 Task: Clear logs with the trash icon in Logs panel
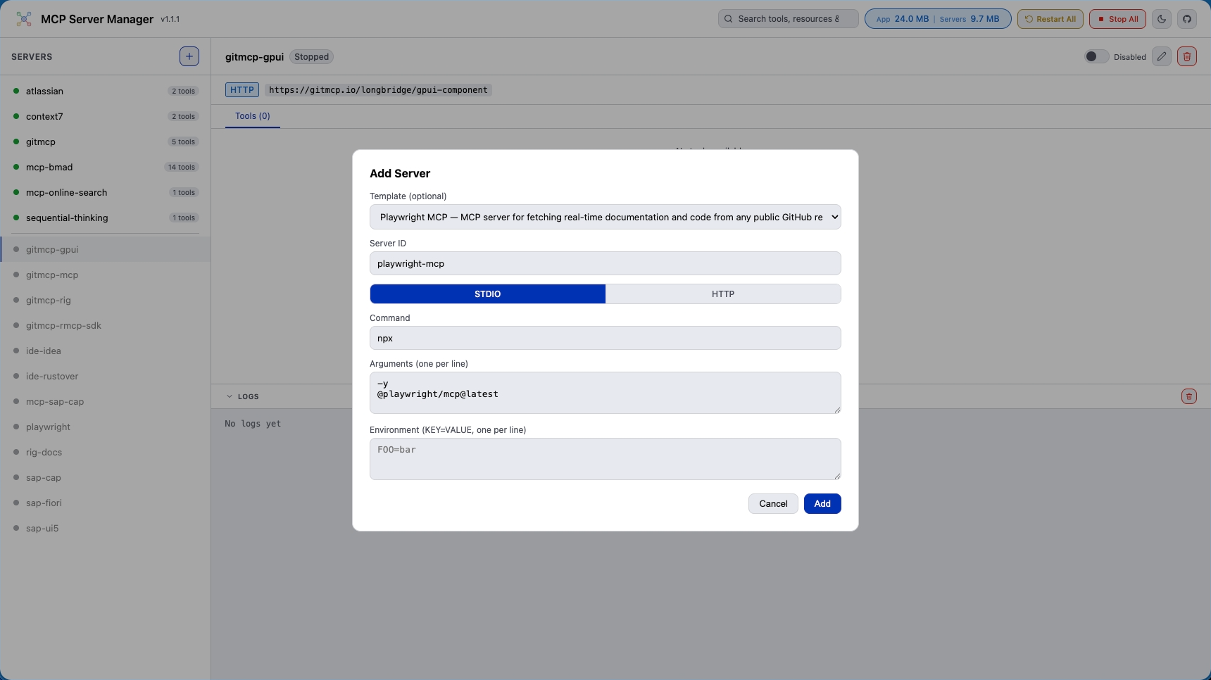[1189, 396]
